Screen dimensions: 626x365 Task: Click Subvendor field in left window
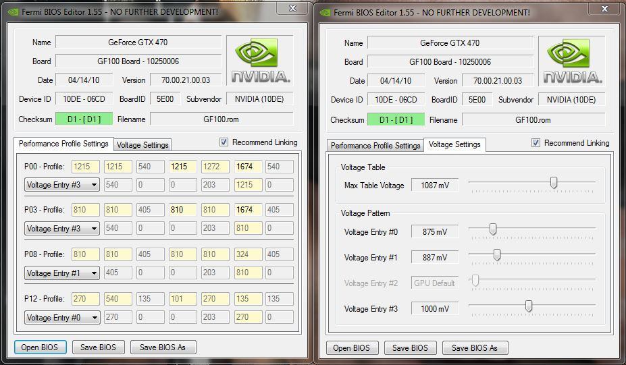pyautogui.click(x=259, y=99)
